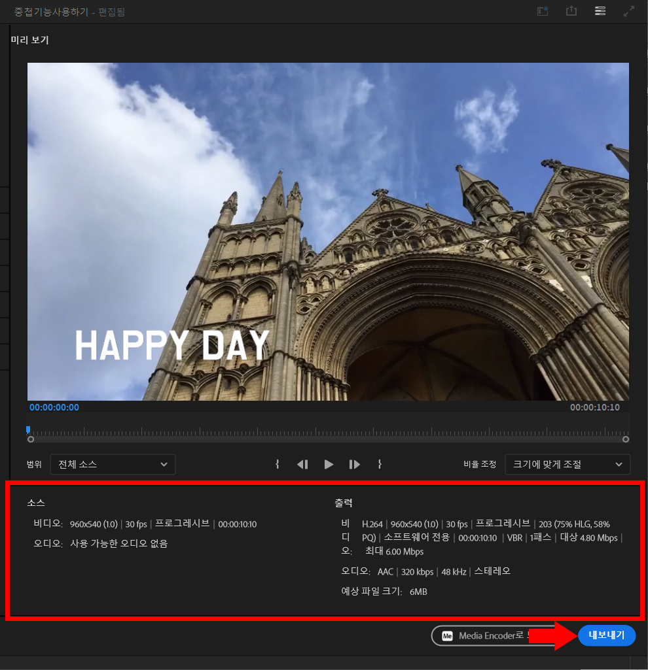The width and height of the screenshot is (648, 670).
Task: Open the Quick Export share icon
Action: tap(571, 11)
